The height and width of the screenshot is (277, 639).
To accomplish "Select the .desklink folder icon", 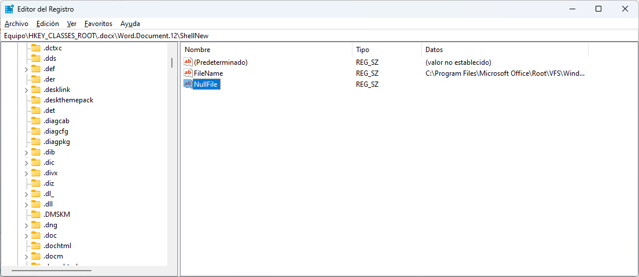I will pos(36,90).
